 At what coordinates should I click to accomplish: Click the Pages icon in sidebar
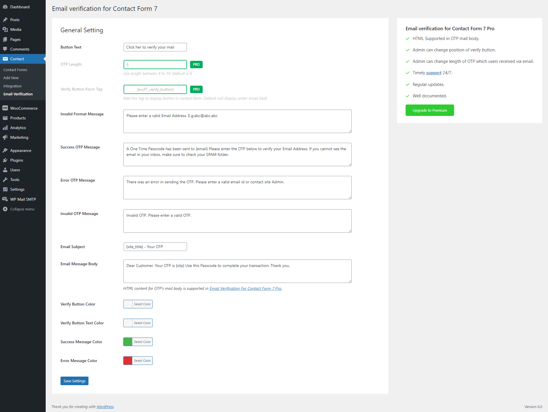click(5, 39)
